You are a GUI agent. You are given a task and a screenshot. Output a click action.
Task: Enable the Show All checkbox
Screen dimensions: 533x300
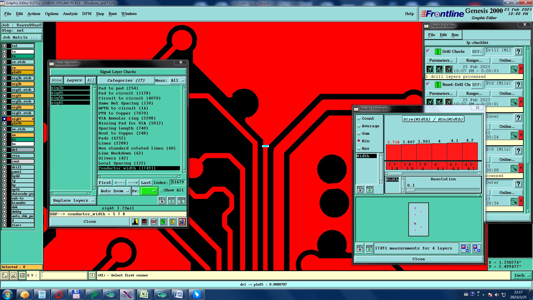162,190
